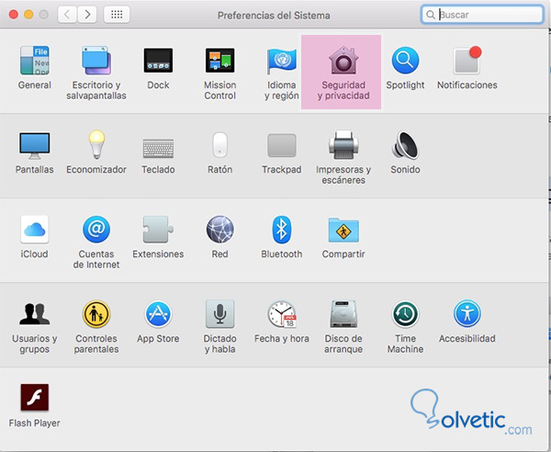Open App Store preferences

[x=158, y=314]
